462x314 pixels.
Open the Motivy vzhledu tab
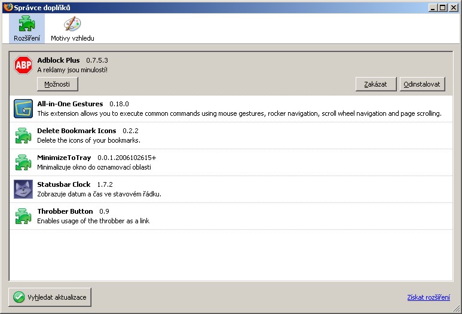[x=72, y=28]
